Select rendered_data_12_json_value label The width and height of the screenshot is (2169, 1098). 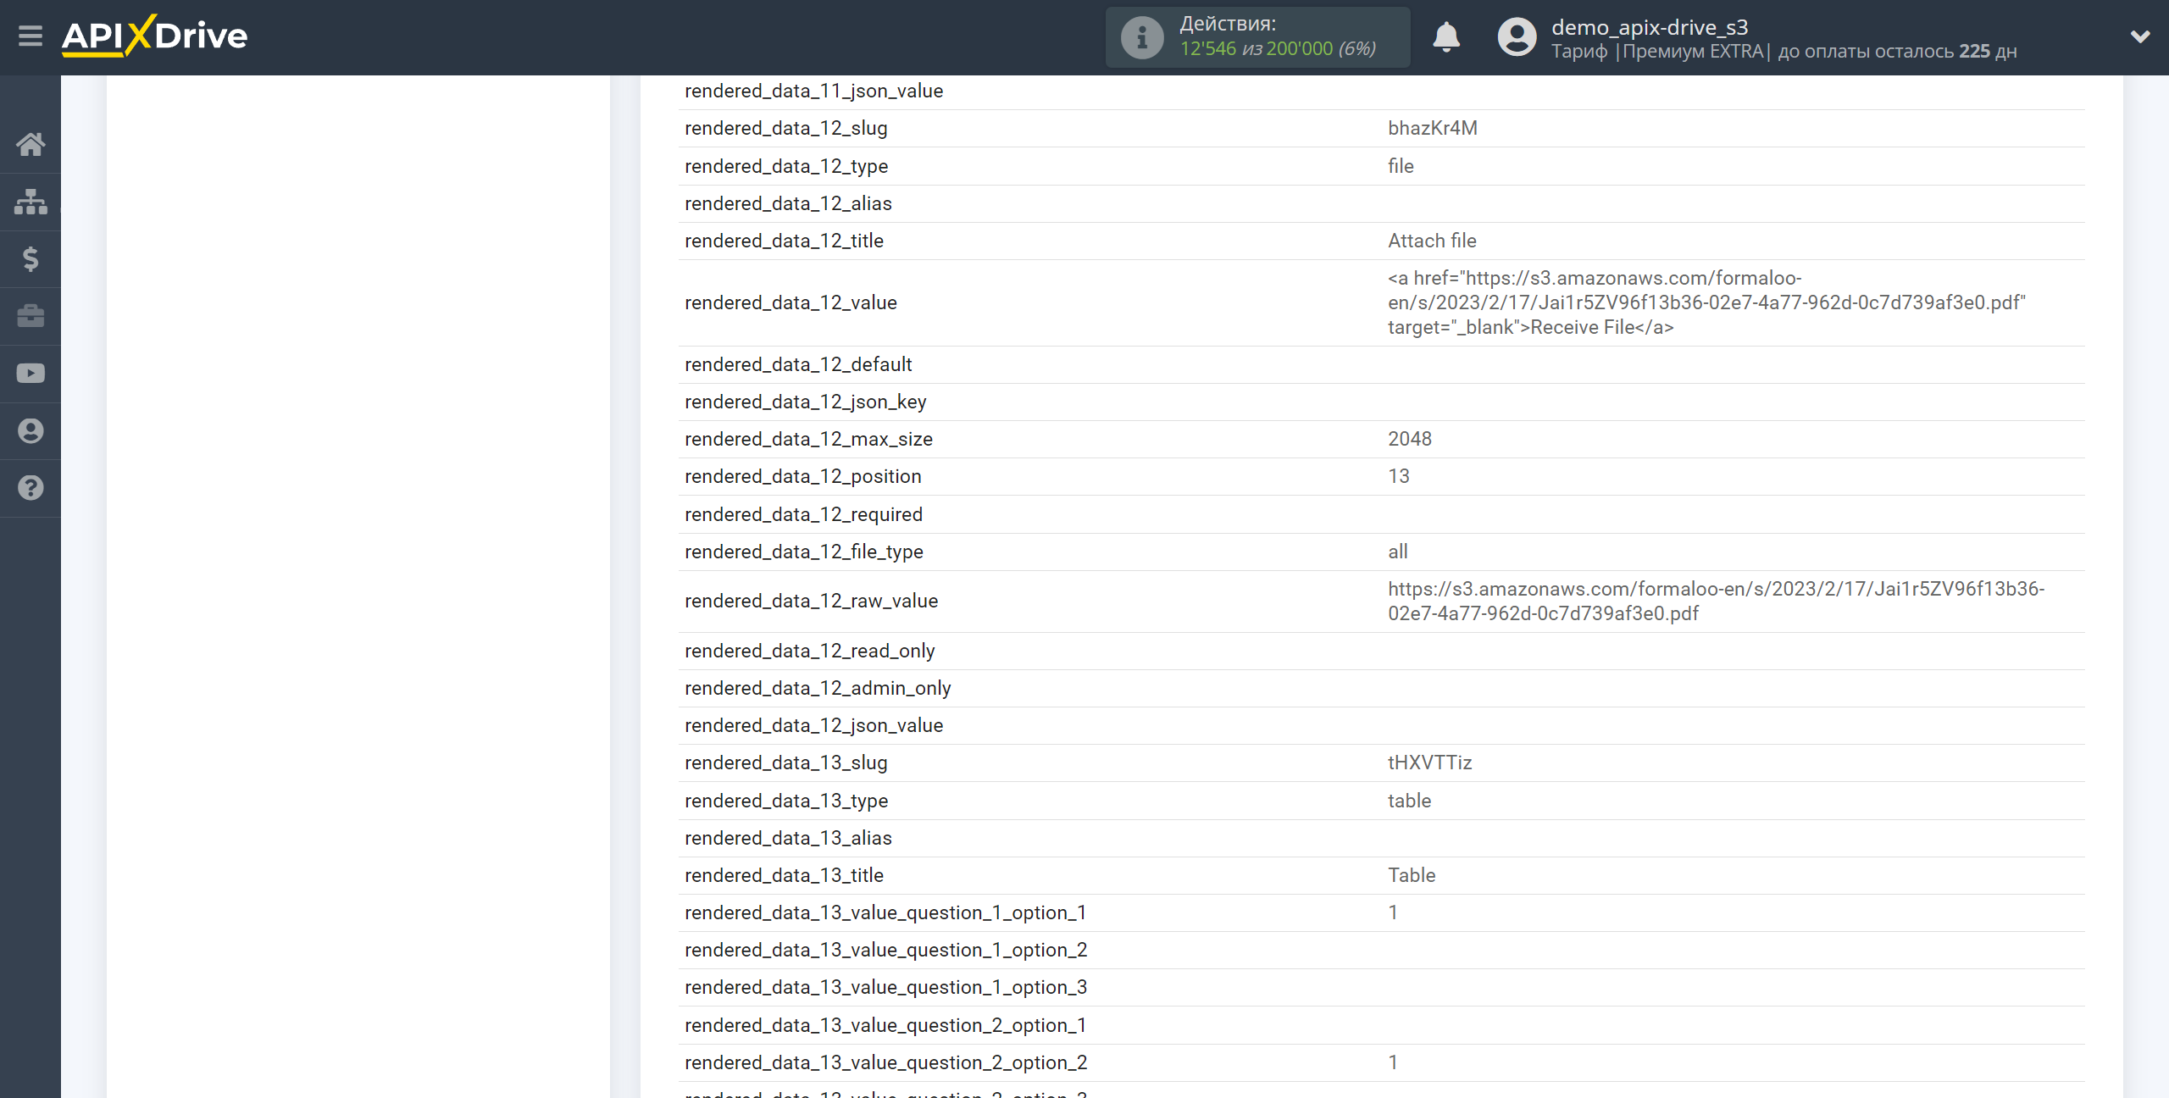(814, 725)
